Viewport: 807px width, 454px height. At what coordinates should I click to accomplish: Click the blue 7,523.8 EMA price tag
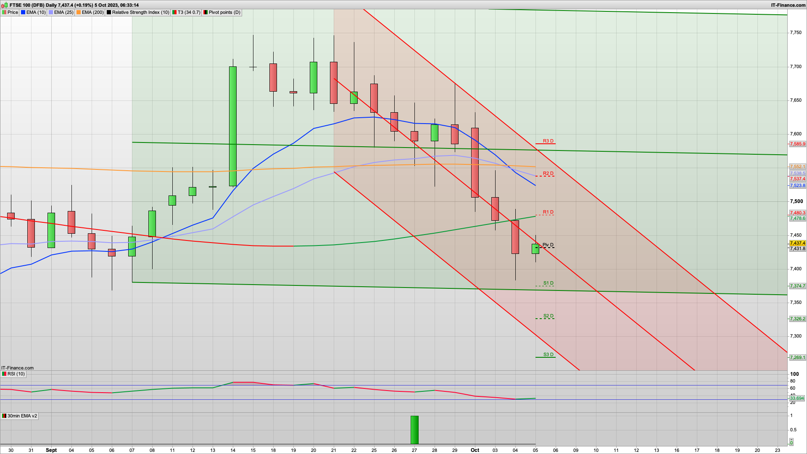[x=797, y=185]
